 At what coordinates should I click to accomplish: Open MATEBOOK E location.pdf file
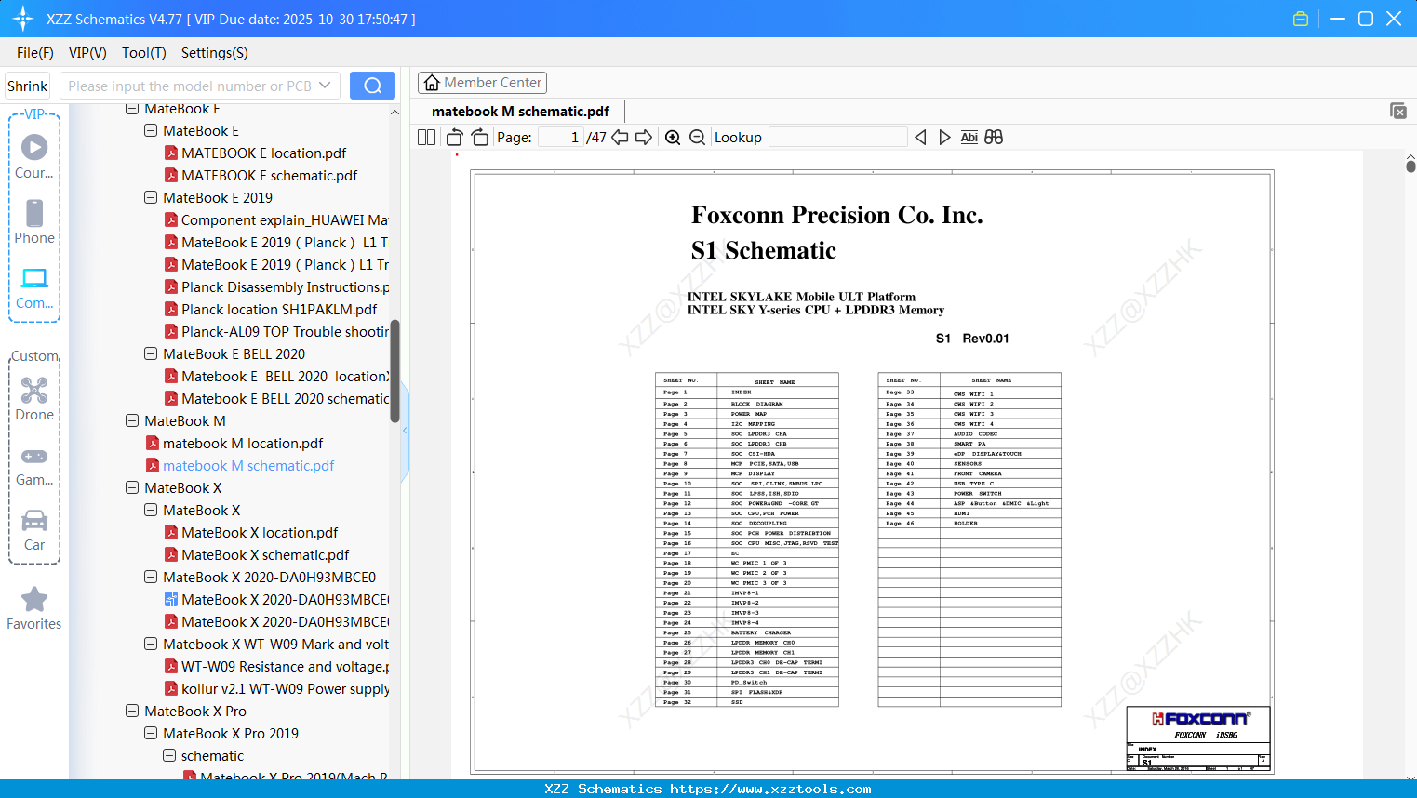click(263, 153)
